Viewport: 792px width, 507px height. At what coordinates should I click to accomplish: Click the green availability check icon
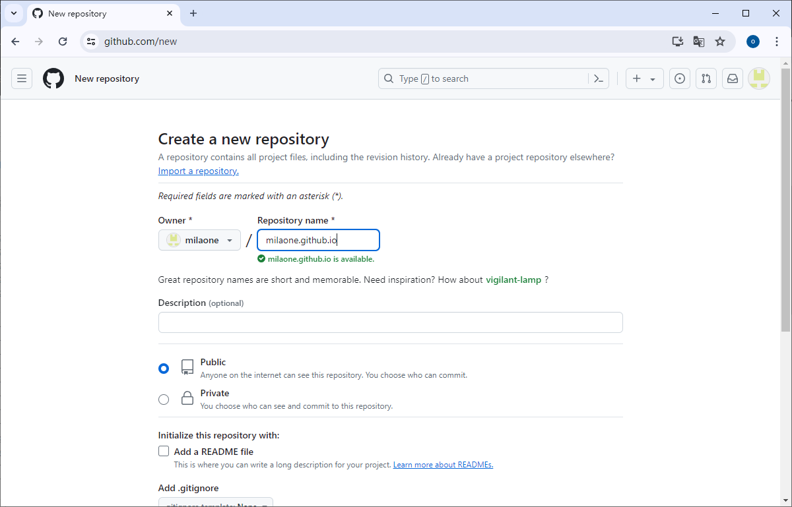[261, 259]
